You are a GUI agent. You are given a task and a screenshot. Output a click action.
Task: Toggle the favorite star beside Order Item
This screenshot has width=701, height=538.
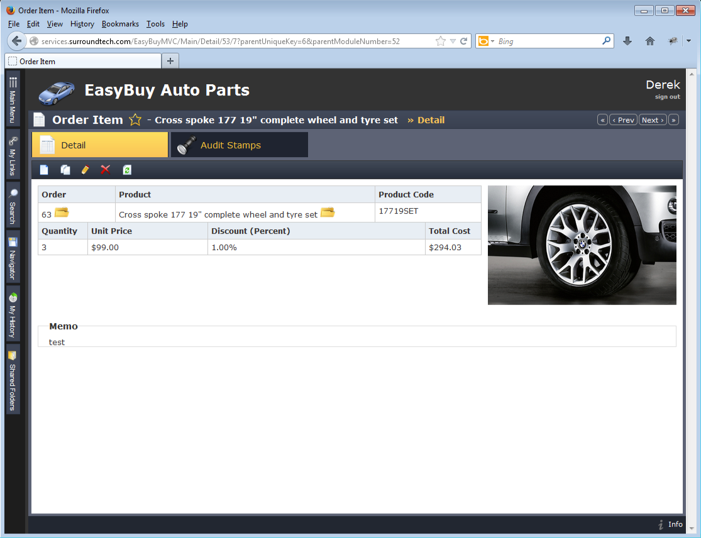click(x=135, y=120)
